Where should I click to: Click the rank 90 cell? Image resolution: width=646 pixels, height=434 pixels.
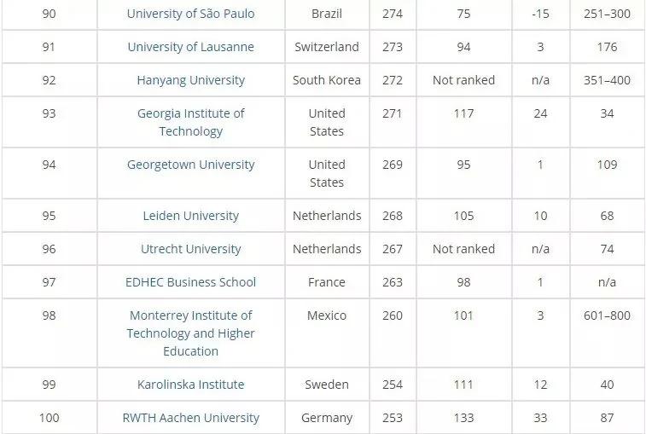tap(49, 14)
